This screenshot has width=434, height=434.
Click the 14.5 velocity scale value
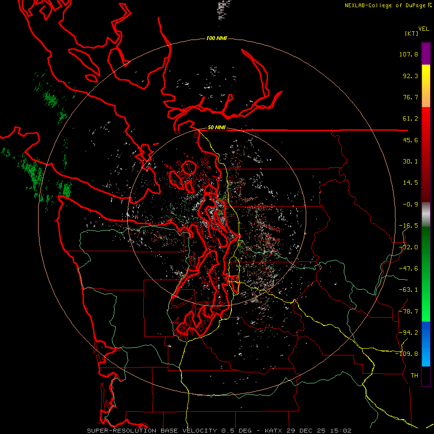tap(410, 183)
